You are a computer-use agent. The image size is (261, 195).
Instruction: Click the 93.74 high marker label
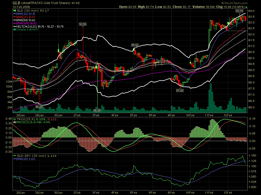(239, 11)
